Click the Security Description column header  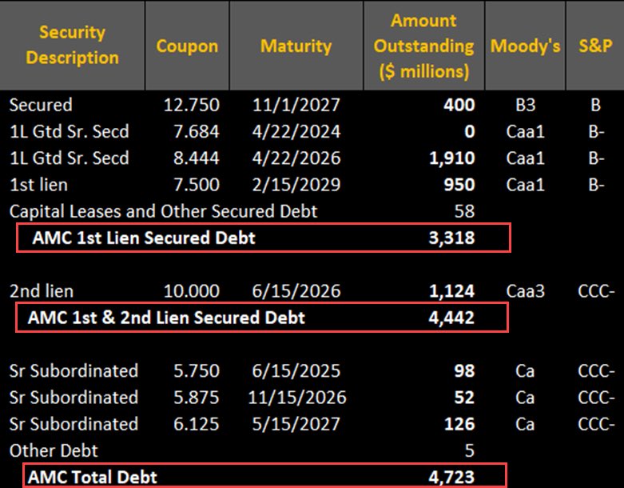click(72, 45)
